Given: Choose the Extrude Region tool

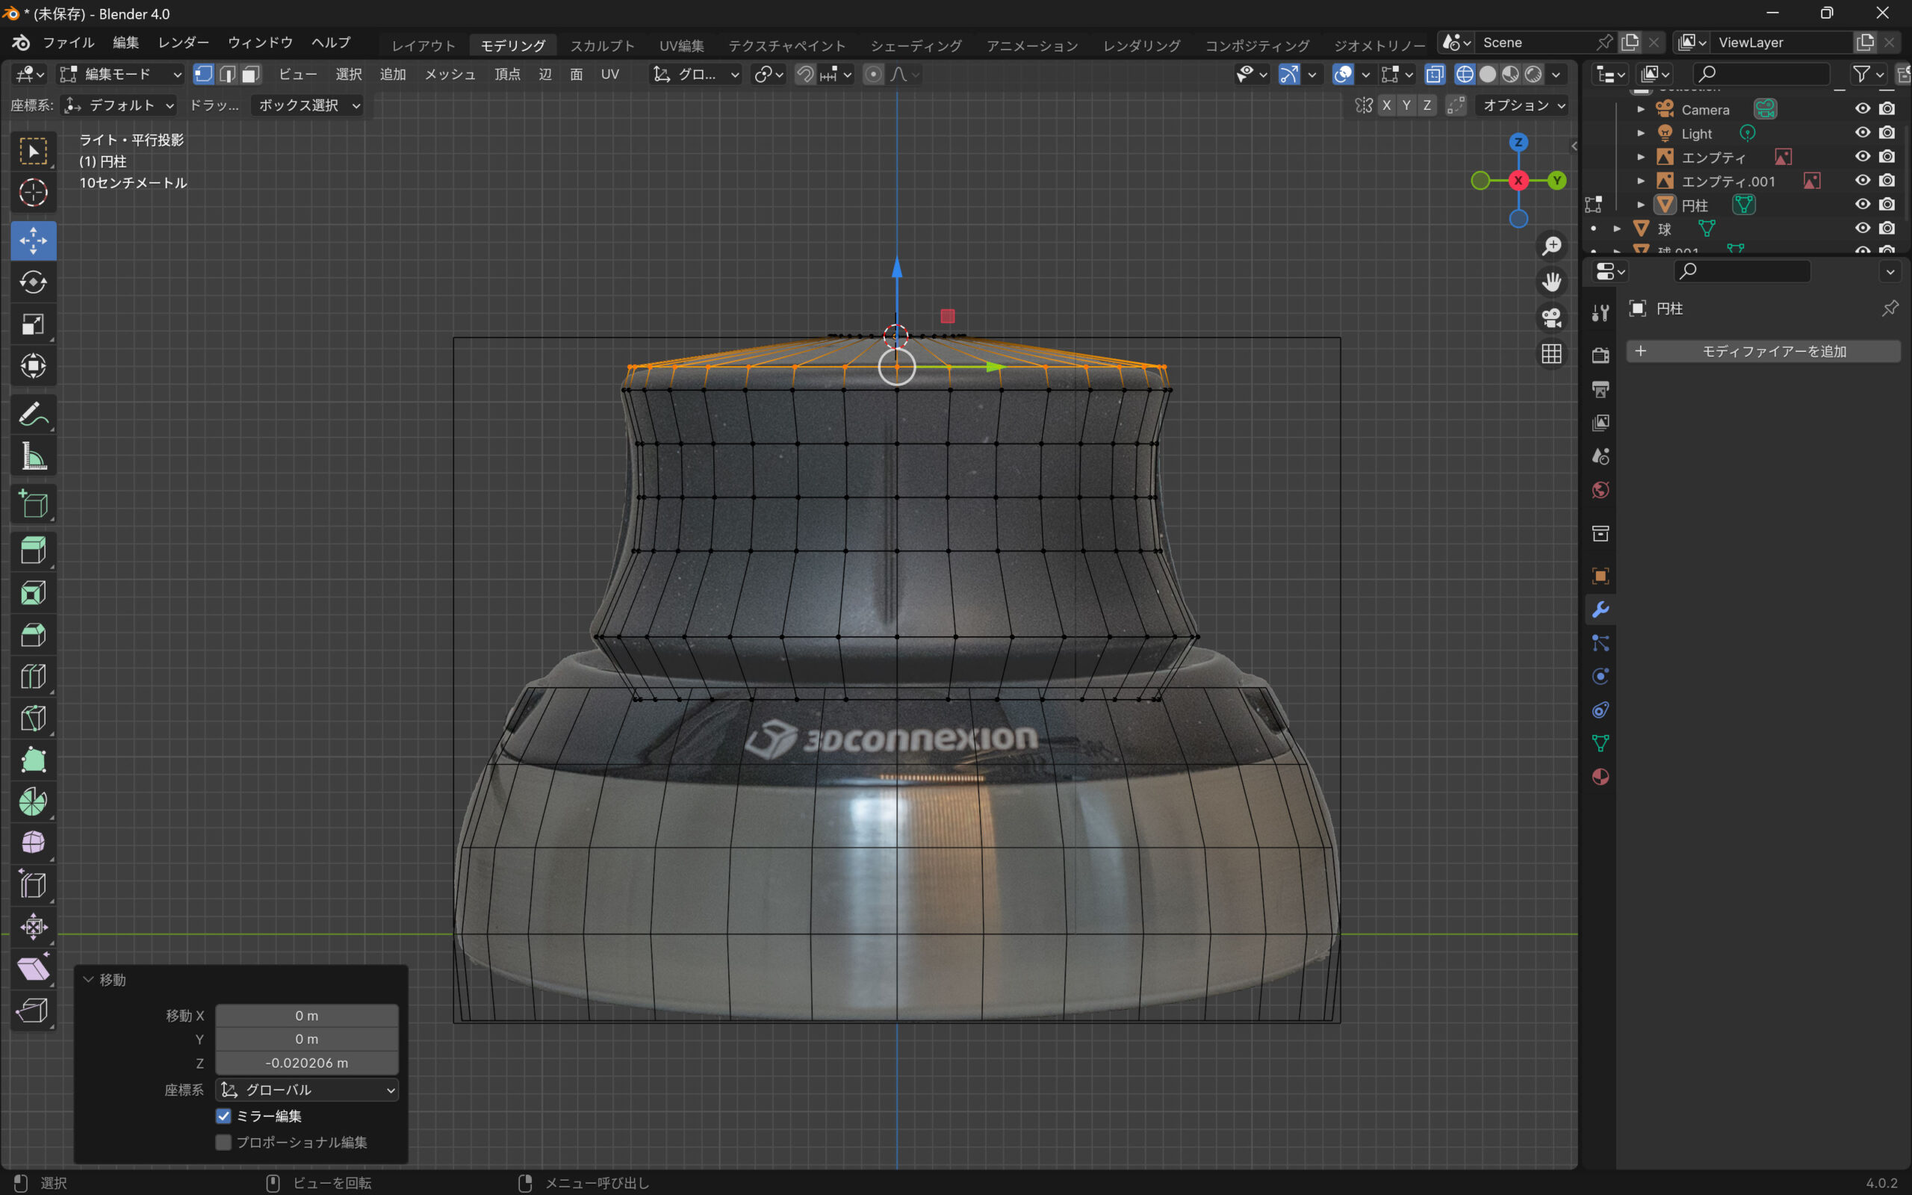Looking at the screenshot, I should coord(33,550).
